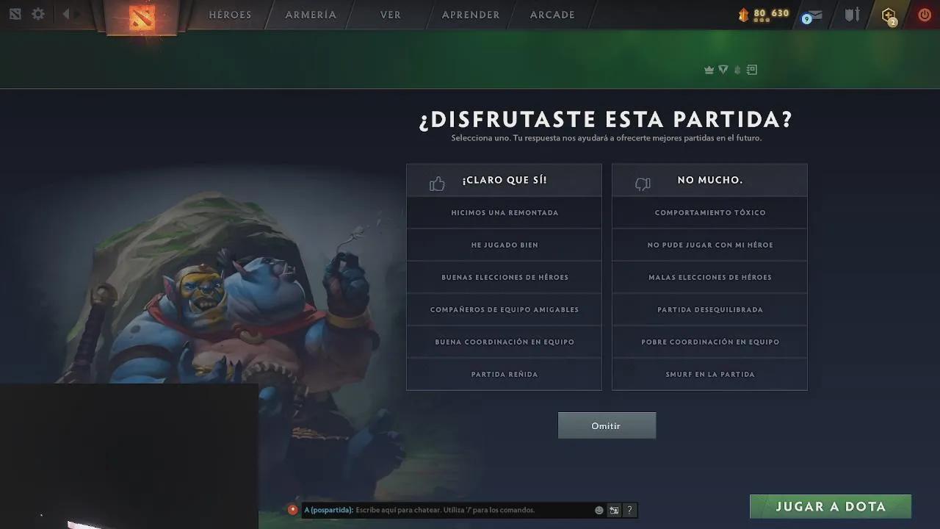Viewport: 940px width, 529px height.
Task: Click the Jugar a Dota button
Action: 831,506
